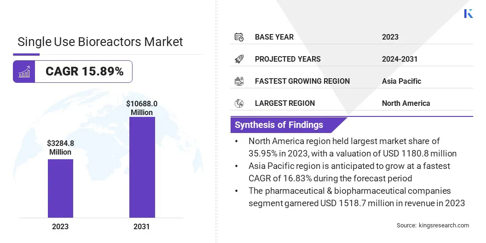Select the Synthesis of Findings header
The image size is (486, 243).
click(x=279, y=125)
